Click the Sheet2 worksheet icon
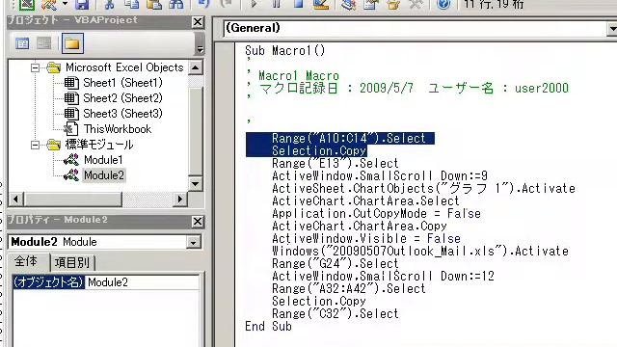617x347 pixels. pyautogui.click(x=70, y=98)
